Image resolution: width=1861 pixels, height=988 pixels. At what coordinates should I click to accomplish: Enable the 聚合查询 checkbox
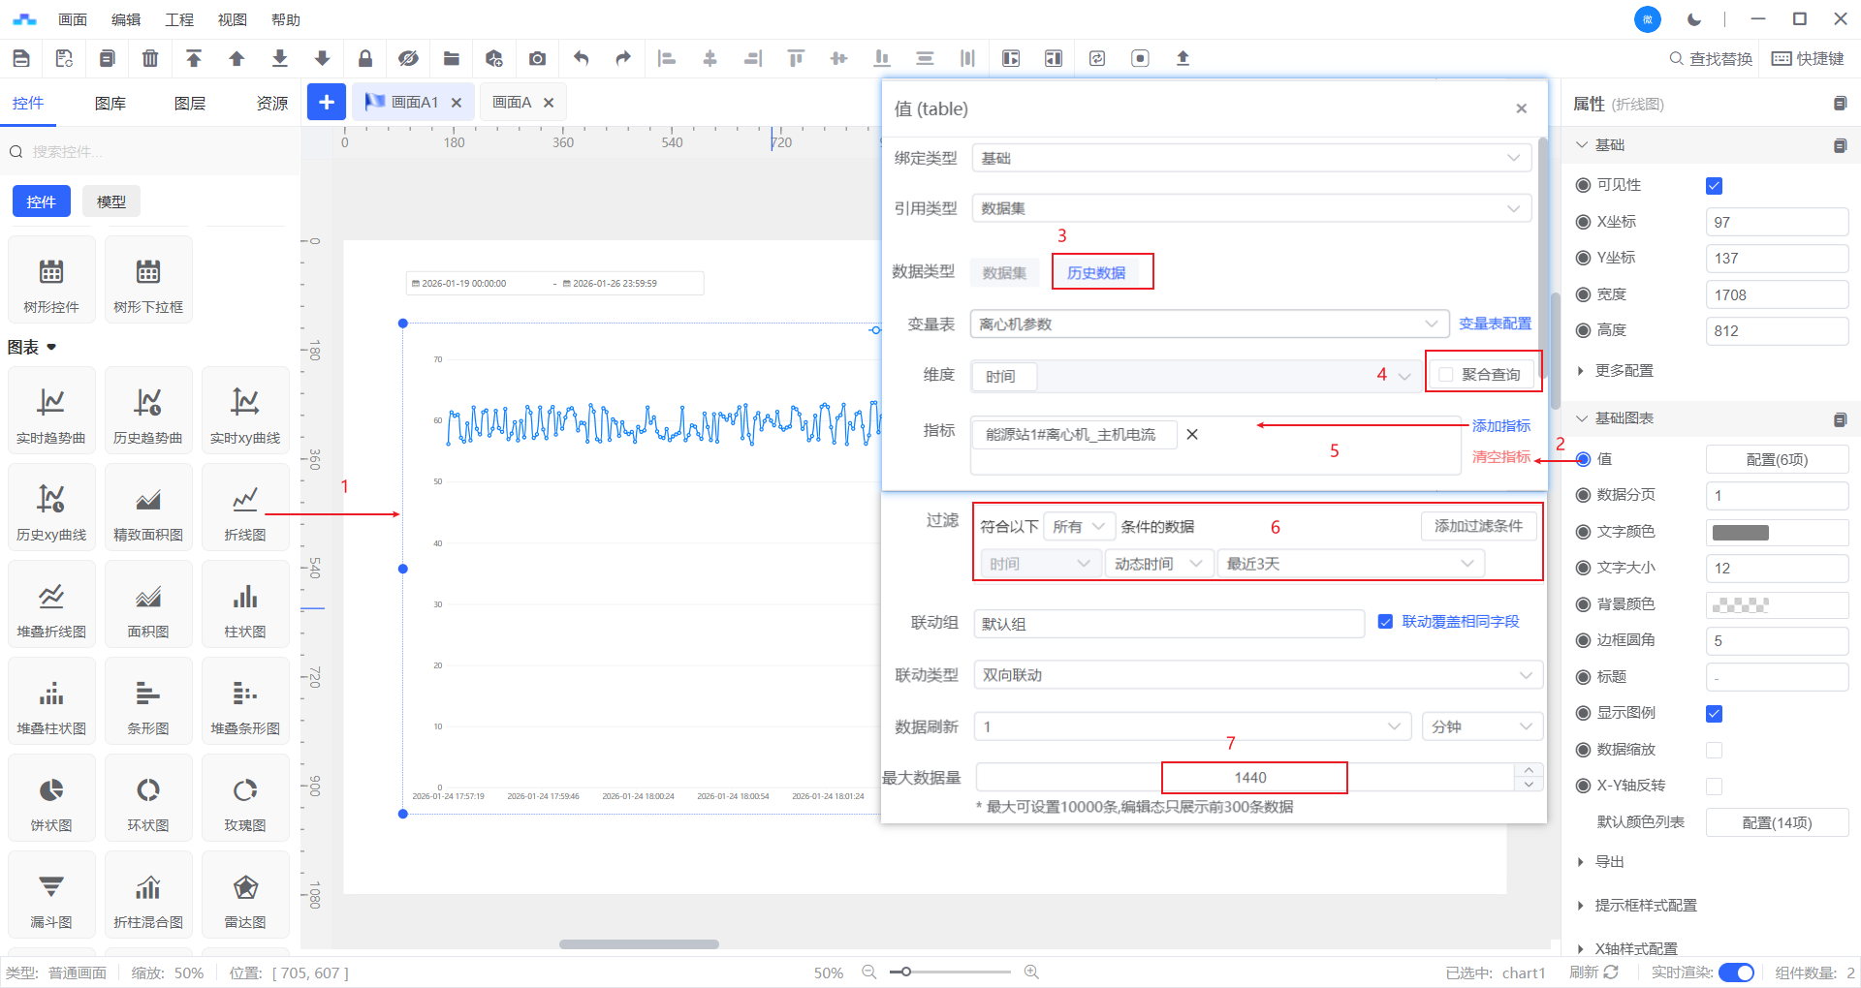pyautogui.click(x=1446, y=375)
